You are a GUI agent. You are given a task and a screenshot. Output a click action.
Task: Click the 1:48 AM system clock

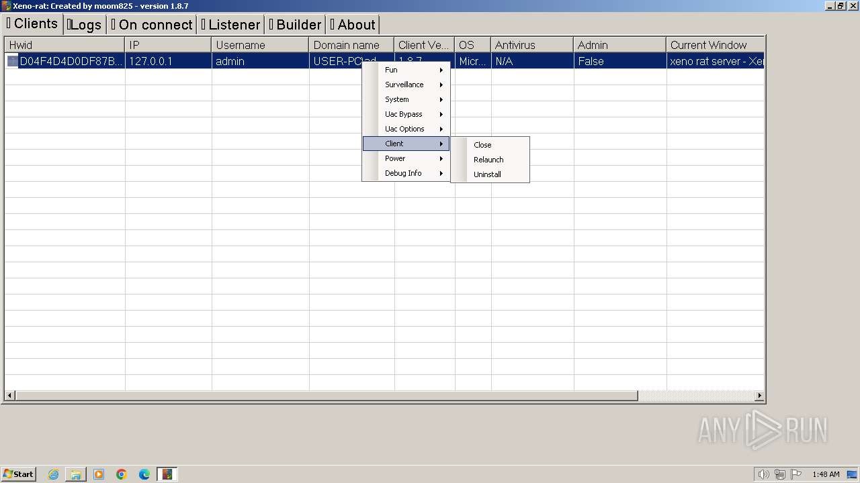826,474
